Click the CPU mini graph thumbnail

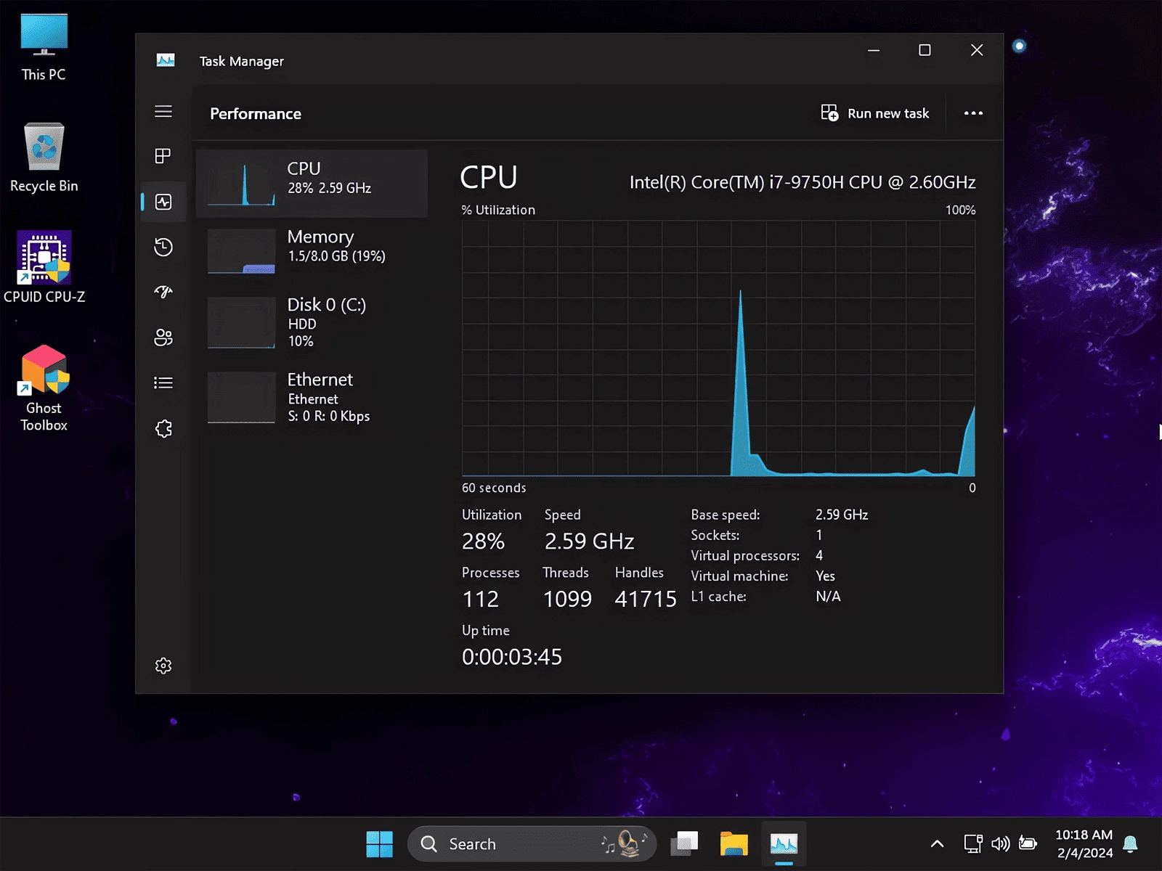[241, 184]
